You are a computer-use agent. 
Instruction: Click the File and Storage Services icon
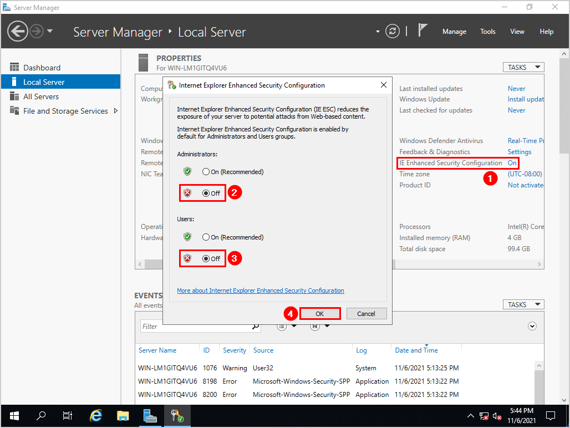point(14,110)
